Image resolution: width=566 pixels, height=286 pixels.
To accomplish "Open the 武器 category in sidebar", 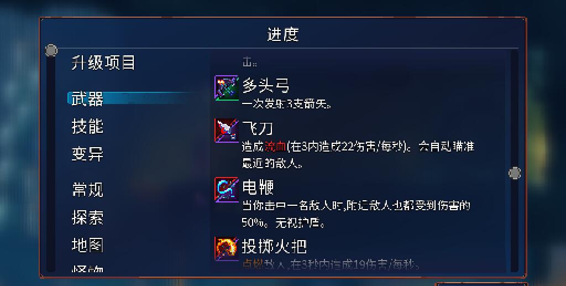I will 87,98.
